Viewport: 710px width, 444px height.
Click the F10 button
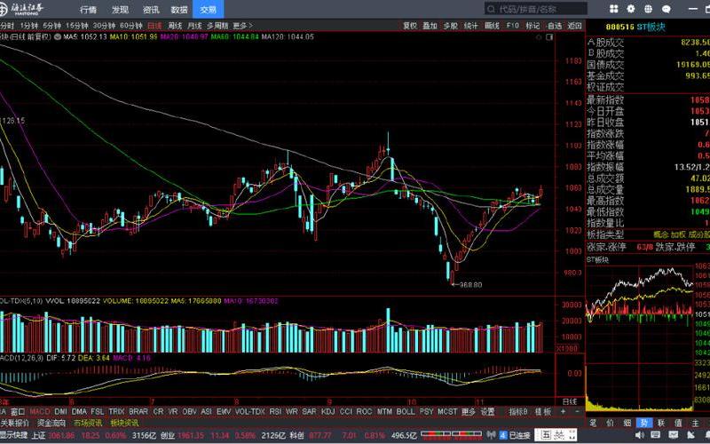click(512, 27)
